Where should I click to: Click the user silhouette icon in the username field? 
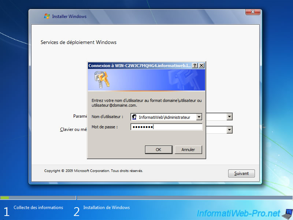[134, 117]
